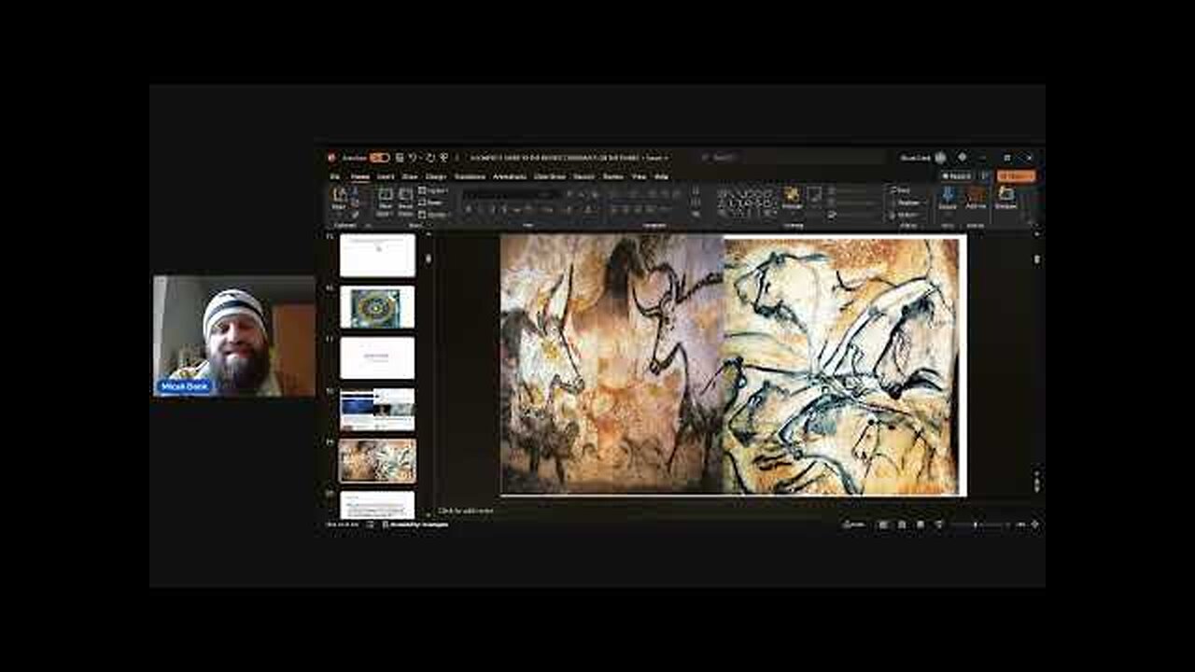The width and height of the screenshot is (1195, 672).
Task: Open the Animations tab
Action: (510, 176)
